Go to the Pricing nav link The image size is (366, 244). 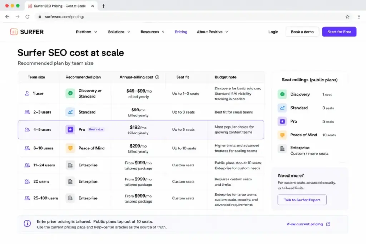coord(181,32)
